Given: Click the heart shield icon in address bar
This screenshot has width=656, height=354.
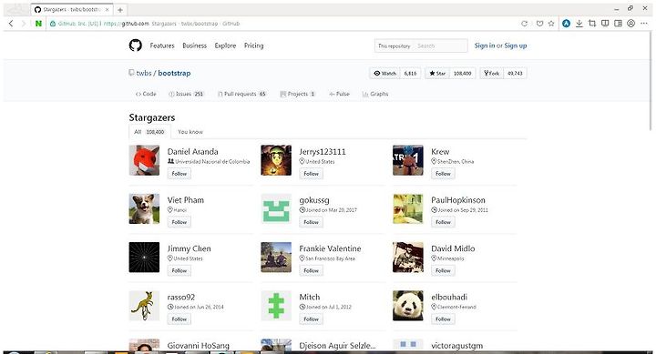Looking at the screenshot, I should tap(539, 24).
